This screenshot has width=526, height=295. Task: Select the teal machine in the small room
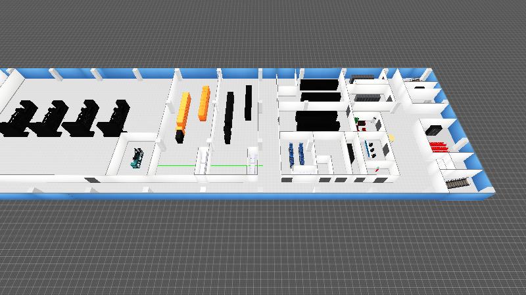coord(138,158)
